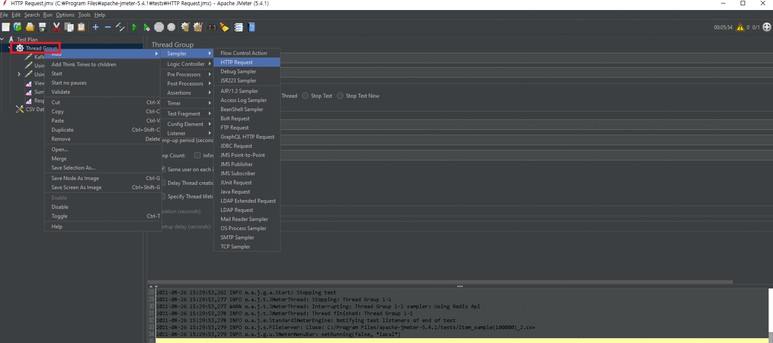Screen dimensions: 773x343
Task: Click the log panel divider handle dots
Action: click(x=460, y=286)
